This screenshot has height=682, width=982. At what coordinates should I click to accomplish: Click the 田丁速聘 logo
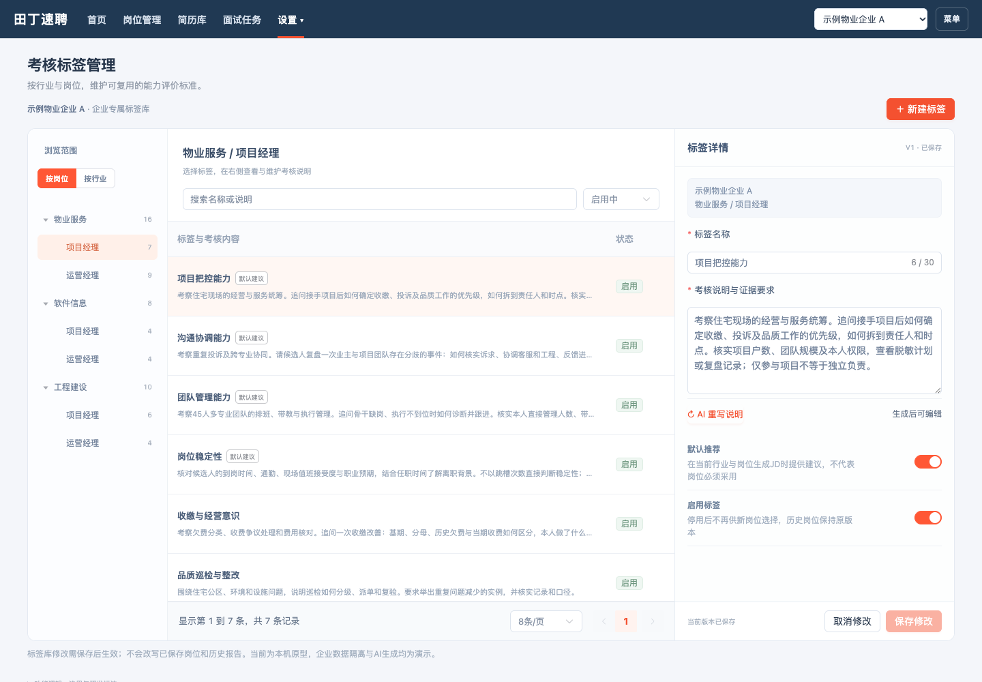point(41,19)
